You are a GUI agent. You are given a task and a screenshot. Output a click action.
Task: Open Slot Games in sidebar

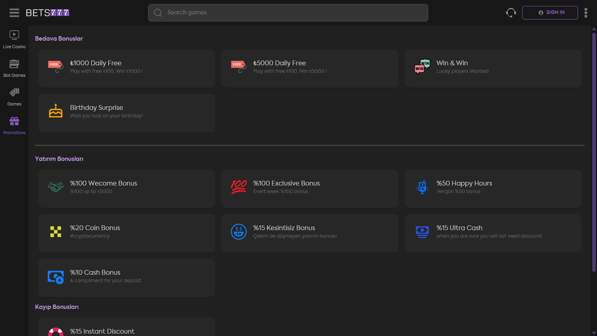click(x=14, y=68)
